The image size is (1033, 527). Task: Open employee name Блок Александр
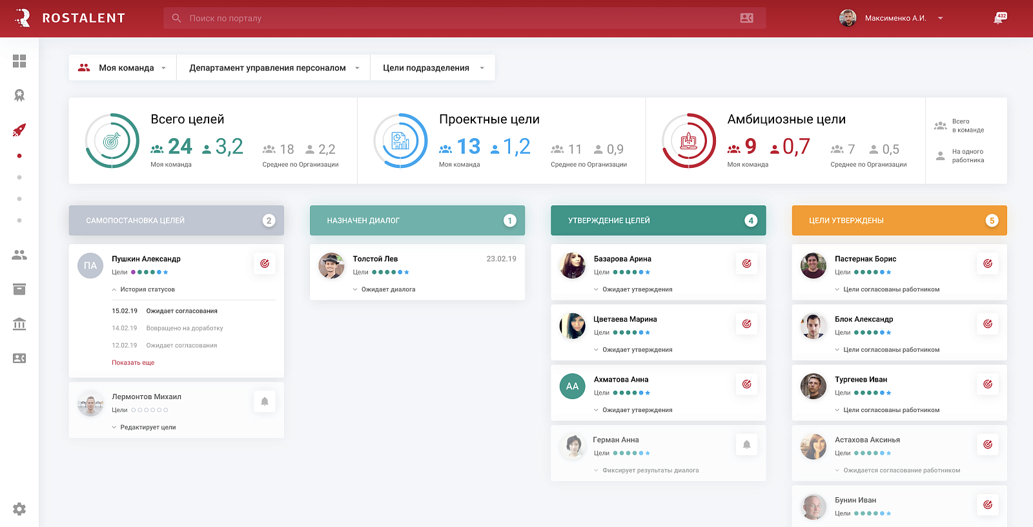coord(864,319)
